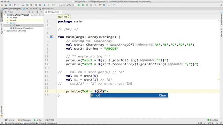
Task: Open the Messages tool window
Action: pyautogui.click(x=24, y=120)
